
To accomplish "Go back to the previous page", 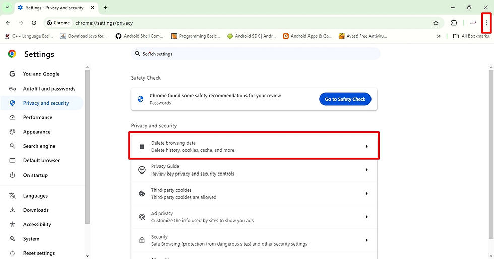I will tap(8, 23).
